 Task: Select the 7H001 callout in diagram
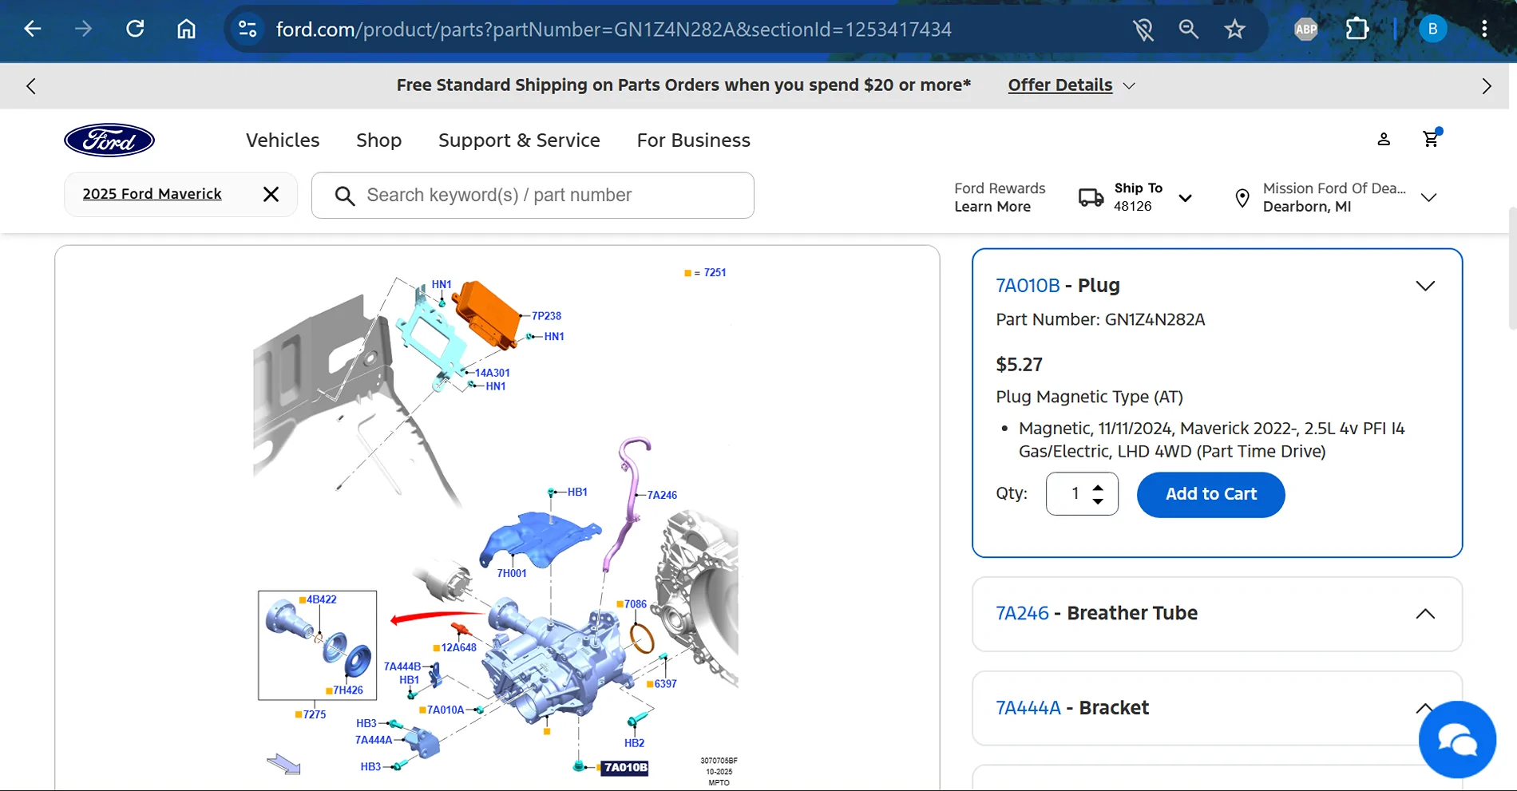click(x=512, y=573)
